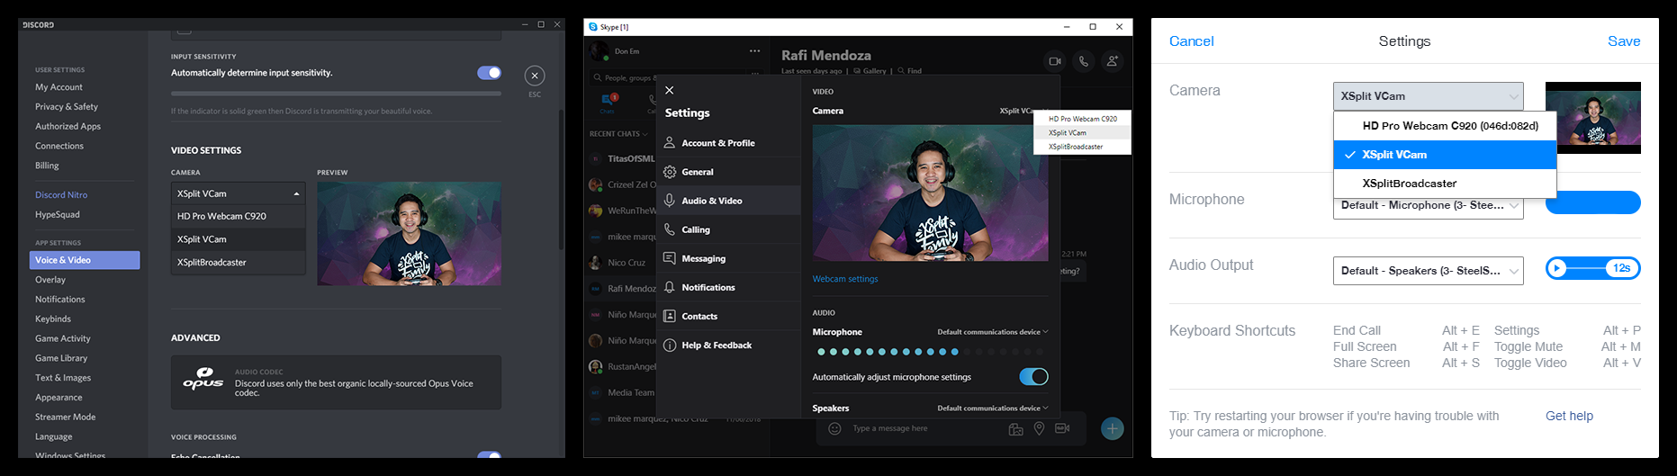Collapse the Discord camera dropdown
1677x476 pixels.
(296, 193)
